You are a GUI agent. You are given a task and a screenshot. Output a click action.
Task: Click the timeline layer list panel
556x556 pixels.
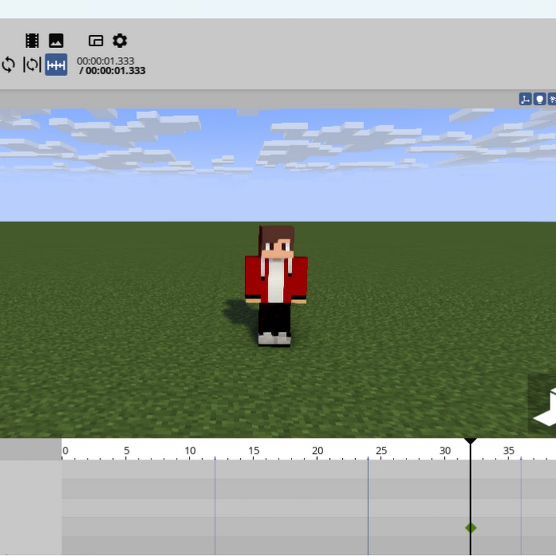(x=30, y=507)
